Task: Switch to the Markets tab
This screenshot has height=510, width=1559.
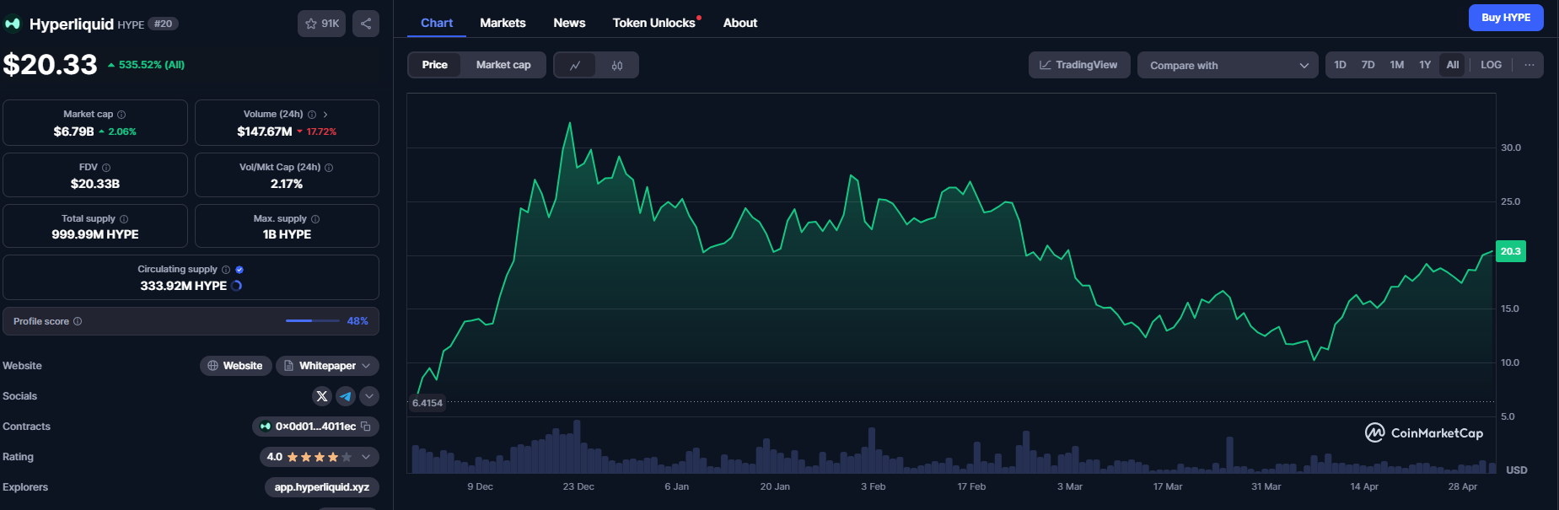Action: [503, 23]
